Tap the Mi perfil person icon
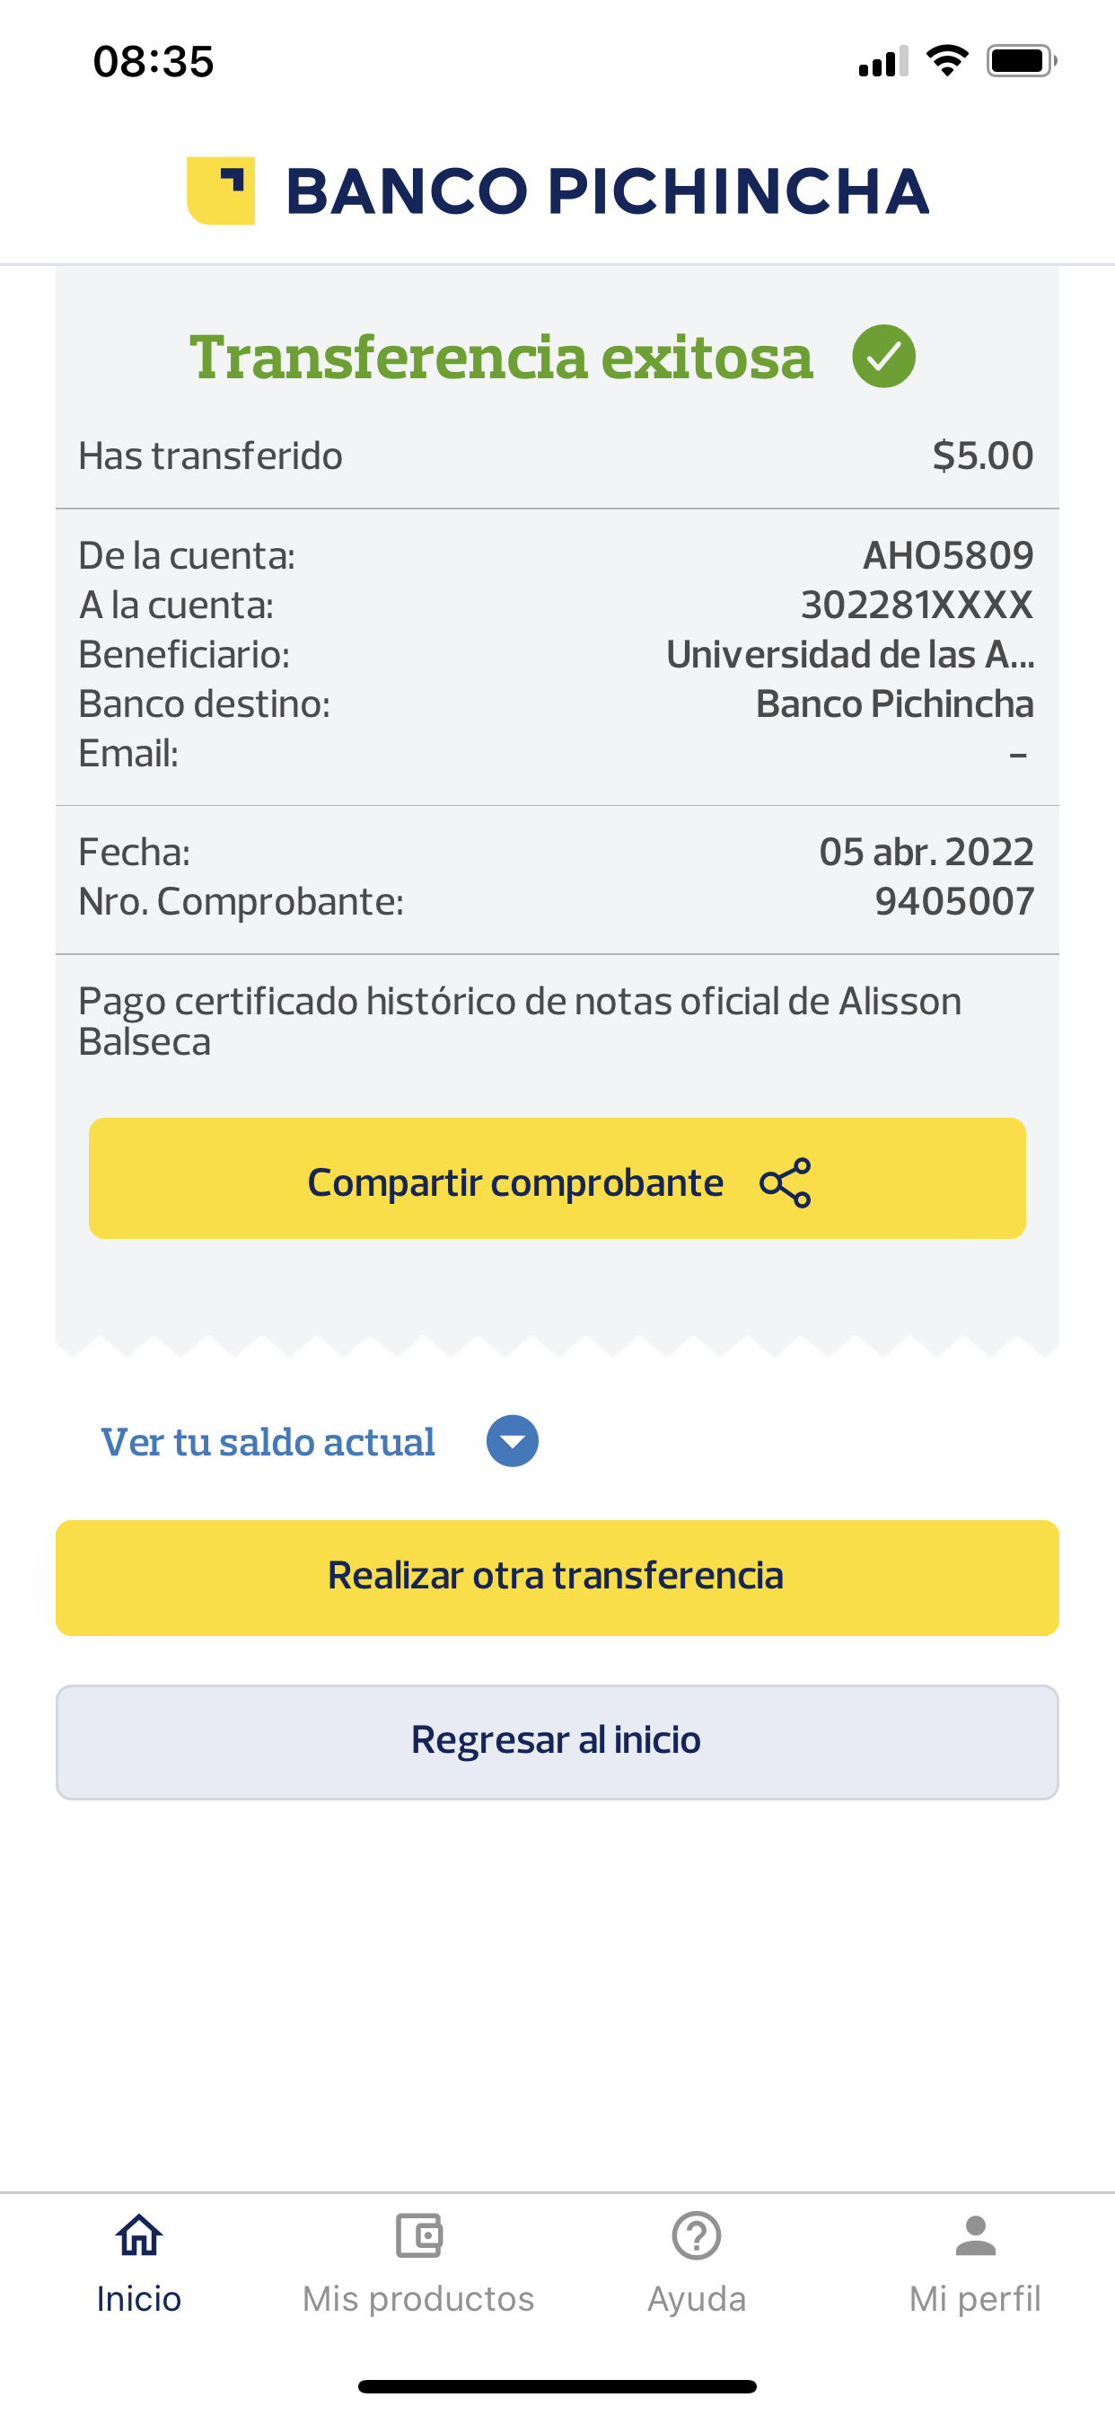The height and width of the screenshot is (2415, 1115). [974, 2235]
